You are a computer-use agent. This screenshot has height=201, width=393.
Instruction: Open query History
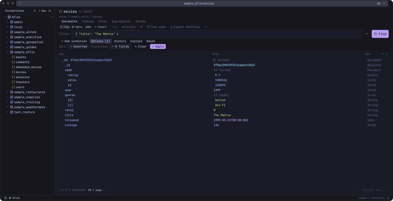click(120, 41)
